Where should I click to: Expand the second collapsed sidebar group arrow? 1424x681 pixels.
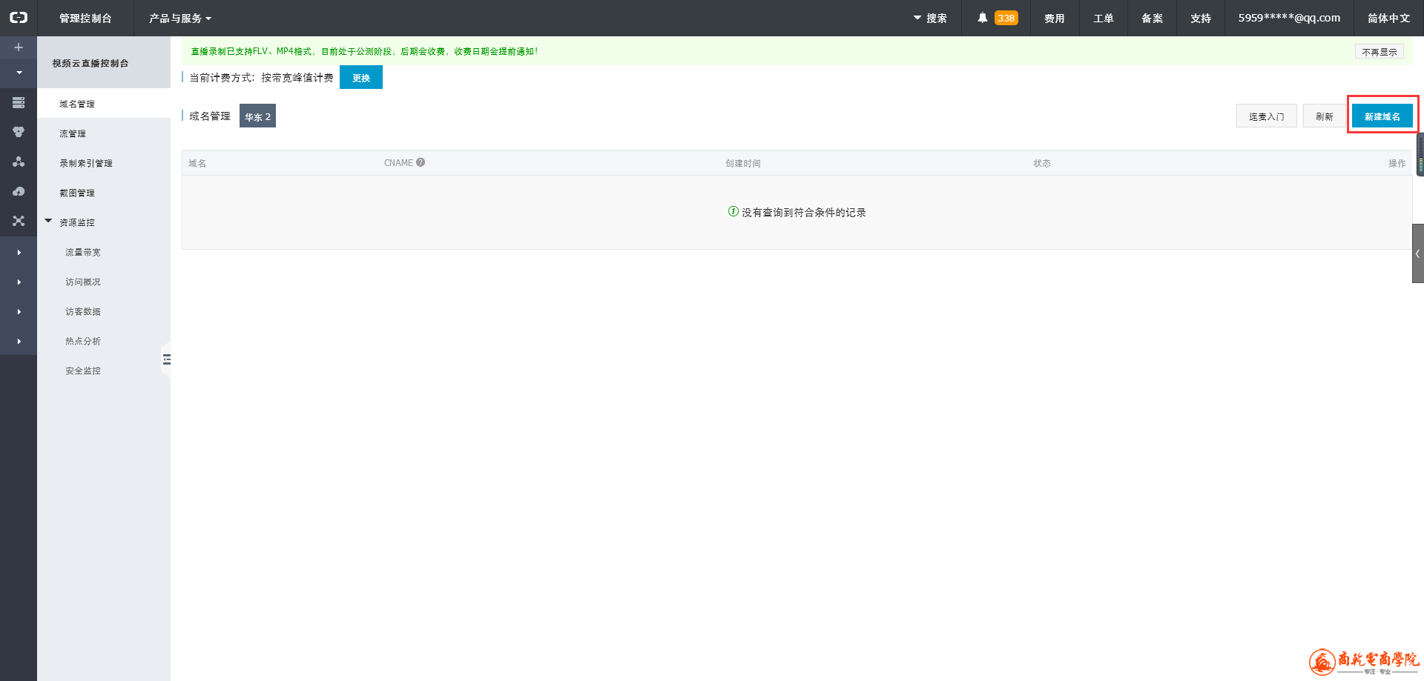tap(19, 282)
